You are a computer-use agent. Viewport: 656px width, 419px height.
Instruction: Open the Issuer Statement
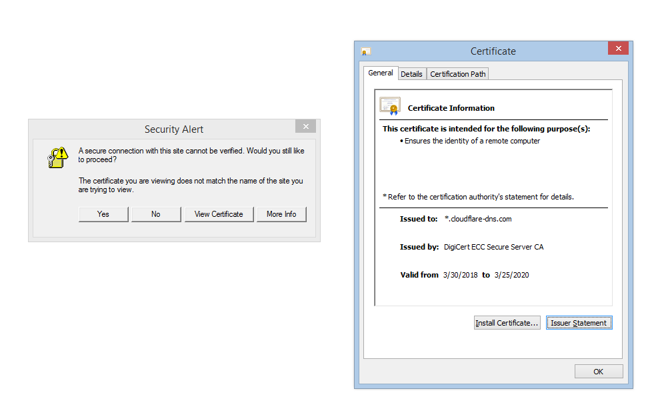[x=579, y=323]
